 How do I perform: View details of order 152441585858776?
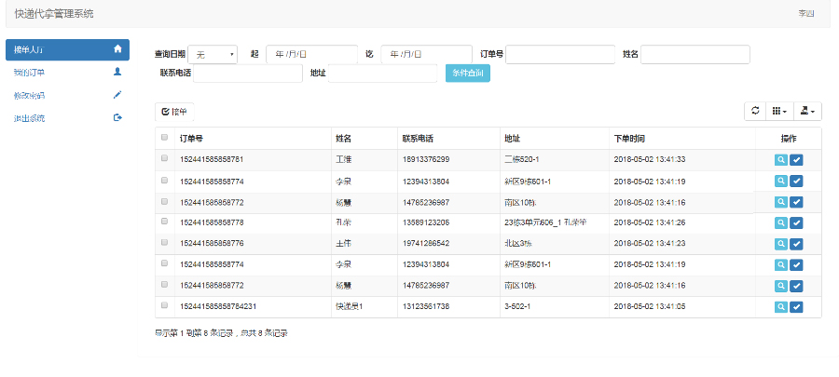780,244
